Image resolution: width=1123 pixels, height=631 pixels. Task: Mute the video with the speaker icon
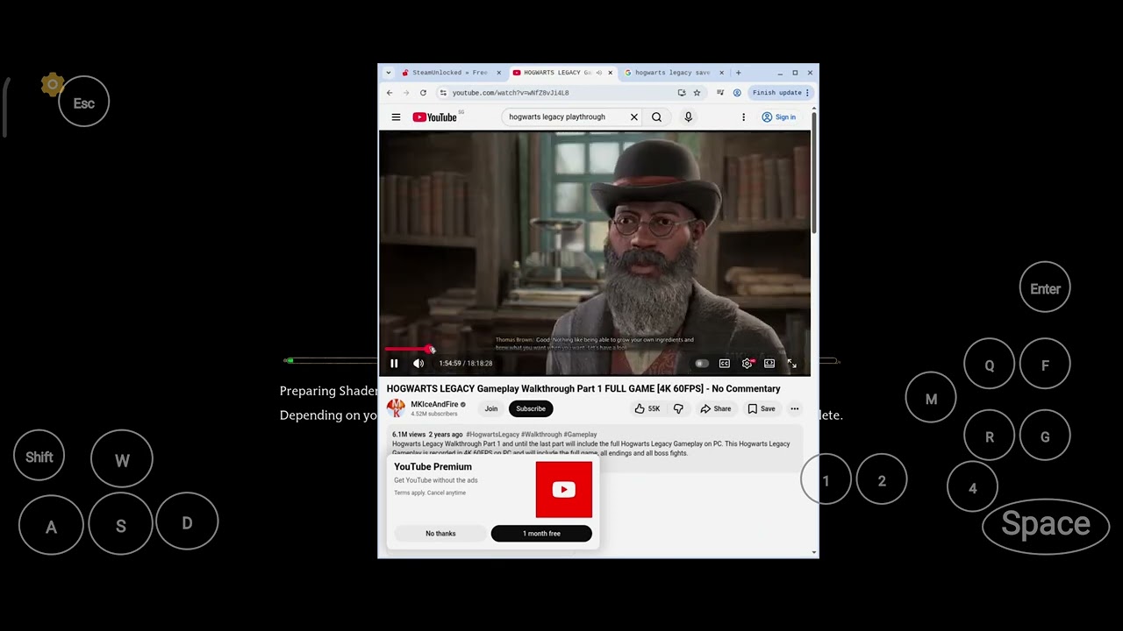pos(418,364)
